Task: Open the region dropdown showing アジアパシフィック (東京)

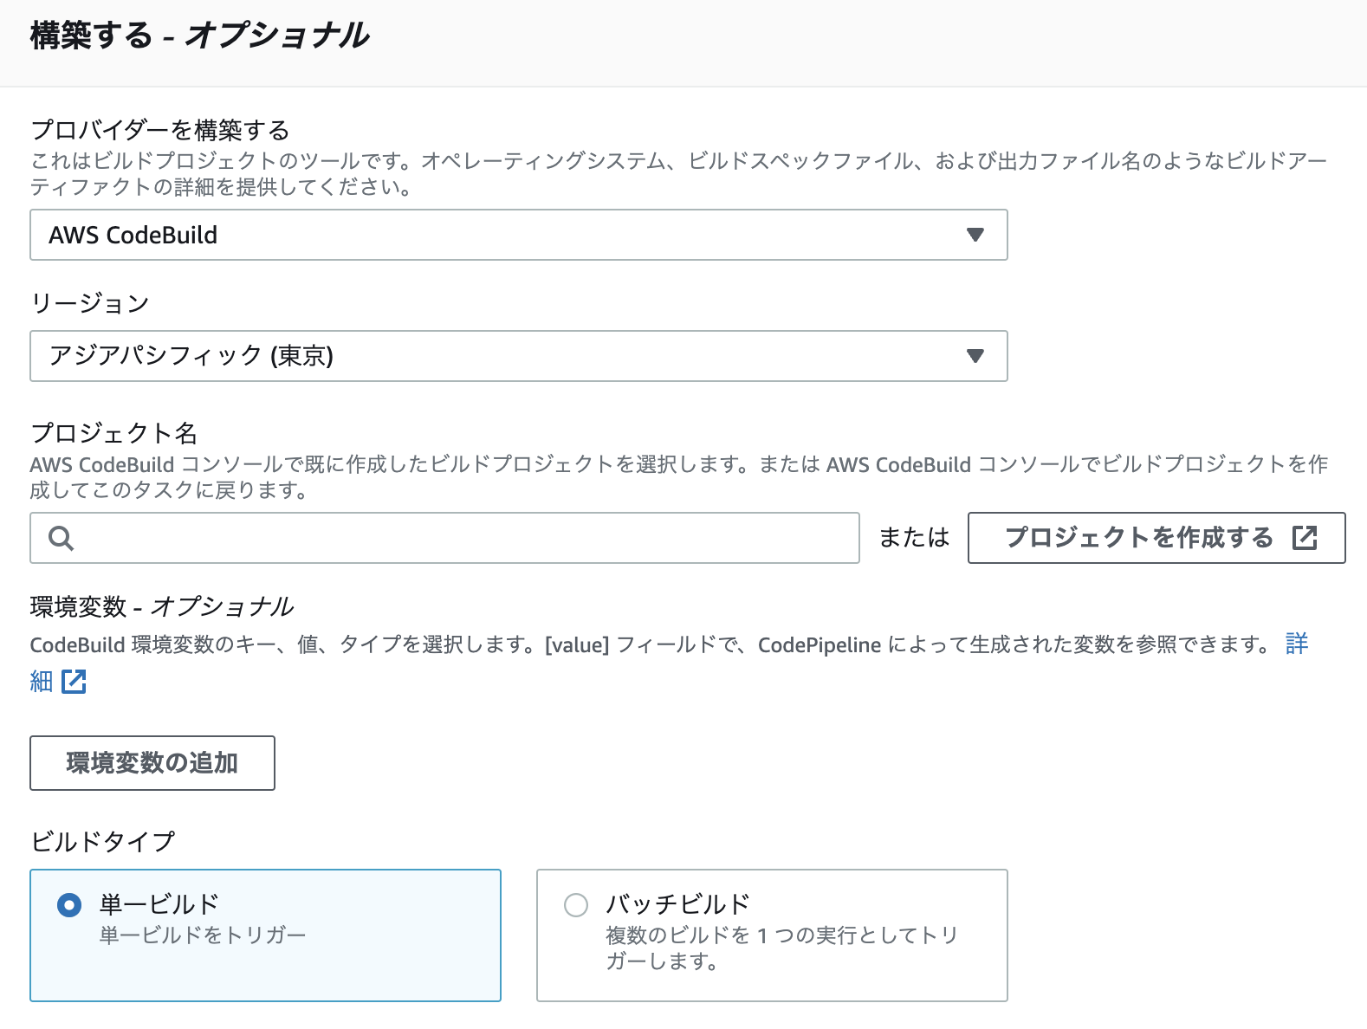Action: (518, 356)
